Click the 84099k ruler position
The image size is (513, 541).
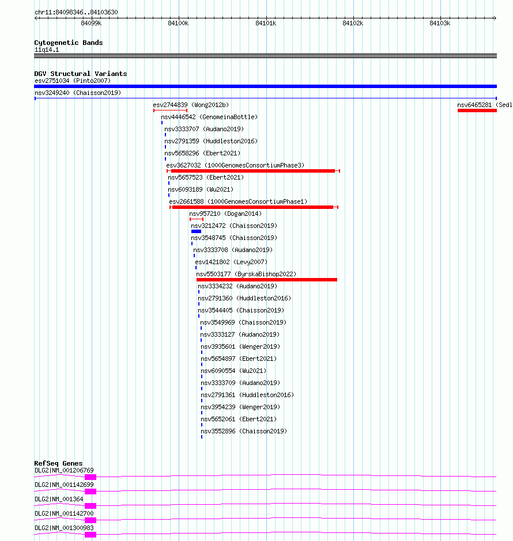click(x=91, y=23)
